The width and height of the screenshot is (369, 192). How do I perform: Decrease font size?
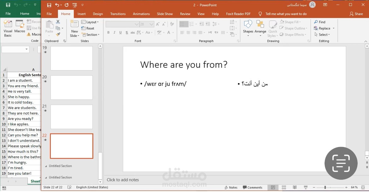(x=164, y=24)
